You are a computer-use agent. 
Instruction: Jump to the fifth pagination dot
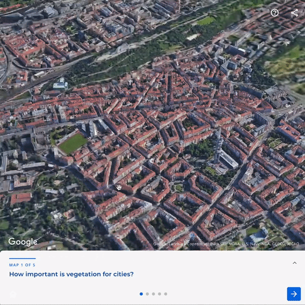tap(166, 294)
